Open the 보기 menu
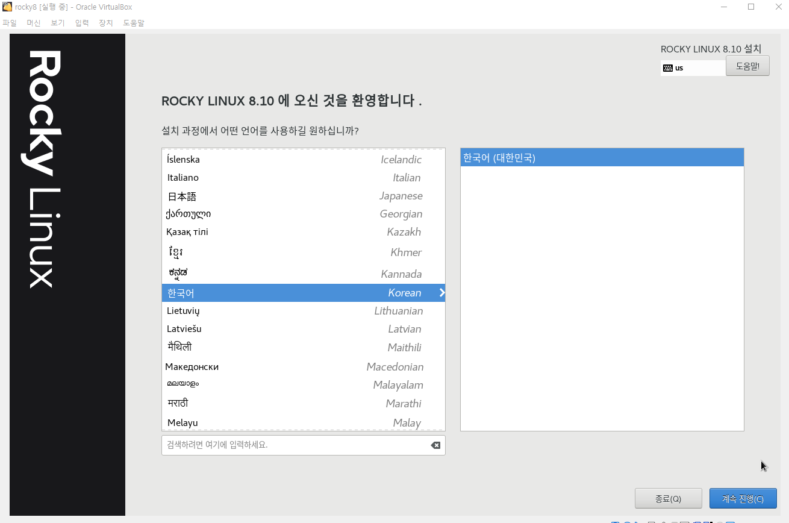This screenshot has width=789, height=523. coord(58,23)
